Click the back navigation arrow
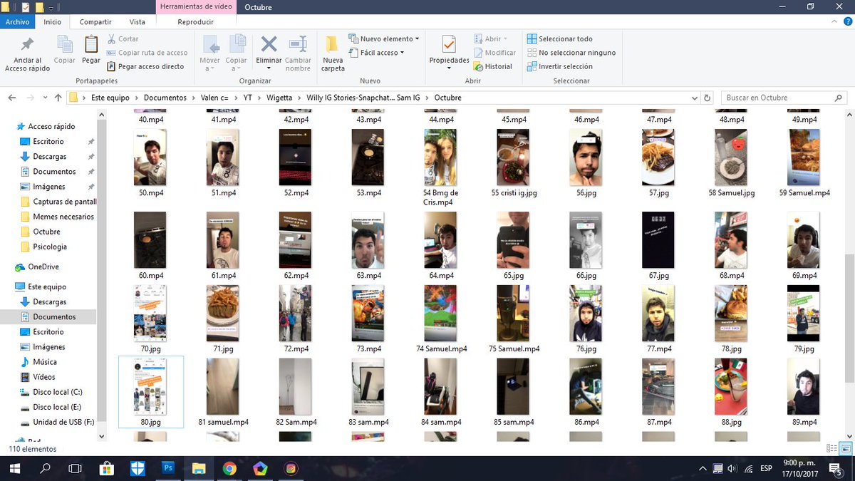 point(12,98)
